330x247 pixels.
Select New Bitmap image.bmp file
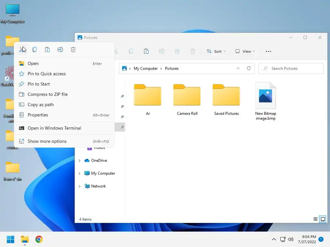click(266, 101)
